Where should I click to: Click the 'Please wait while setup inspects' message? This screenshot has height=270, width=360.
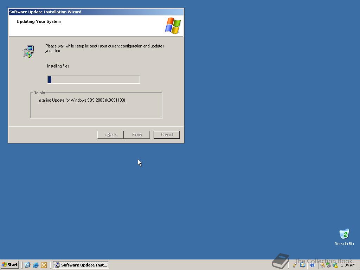pyautogui.click(x=104, y=48)
